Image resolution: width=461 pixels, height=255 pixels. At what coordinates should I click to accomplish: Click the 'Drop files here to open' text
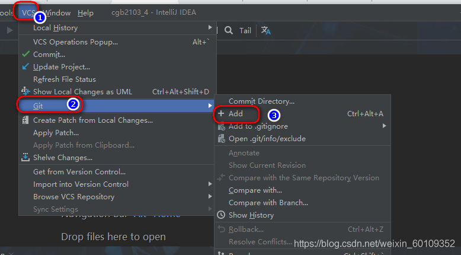point(114,237)
